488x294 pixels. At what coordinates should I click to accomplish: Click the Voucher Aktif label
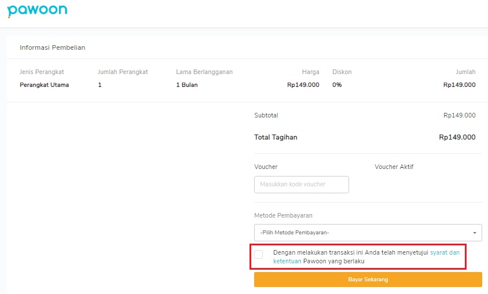394,167
